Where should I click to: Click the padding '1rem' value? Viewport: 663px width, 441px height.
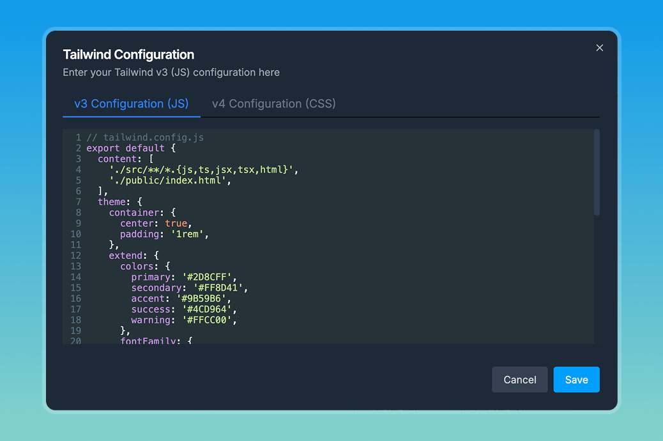(187, 234)
